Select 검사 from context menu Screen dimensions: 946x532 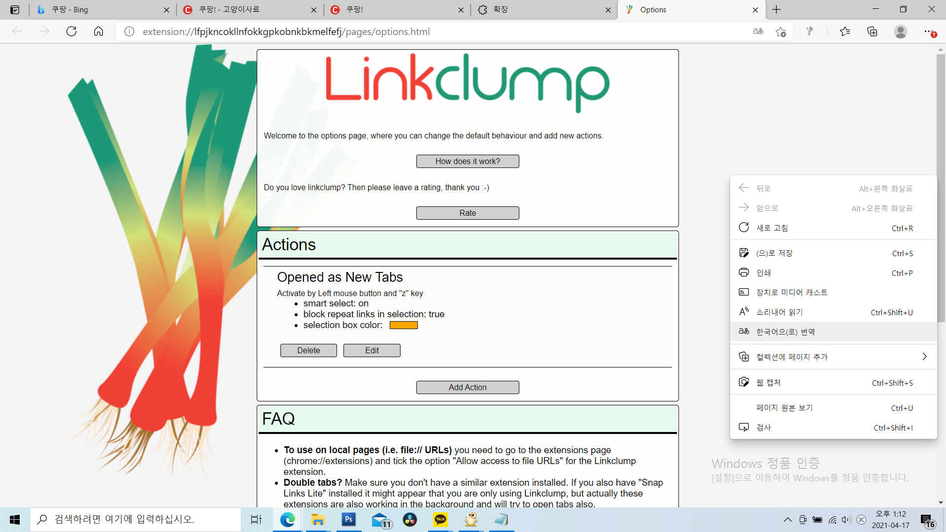tap(834, 428)
